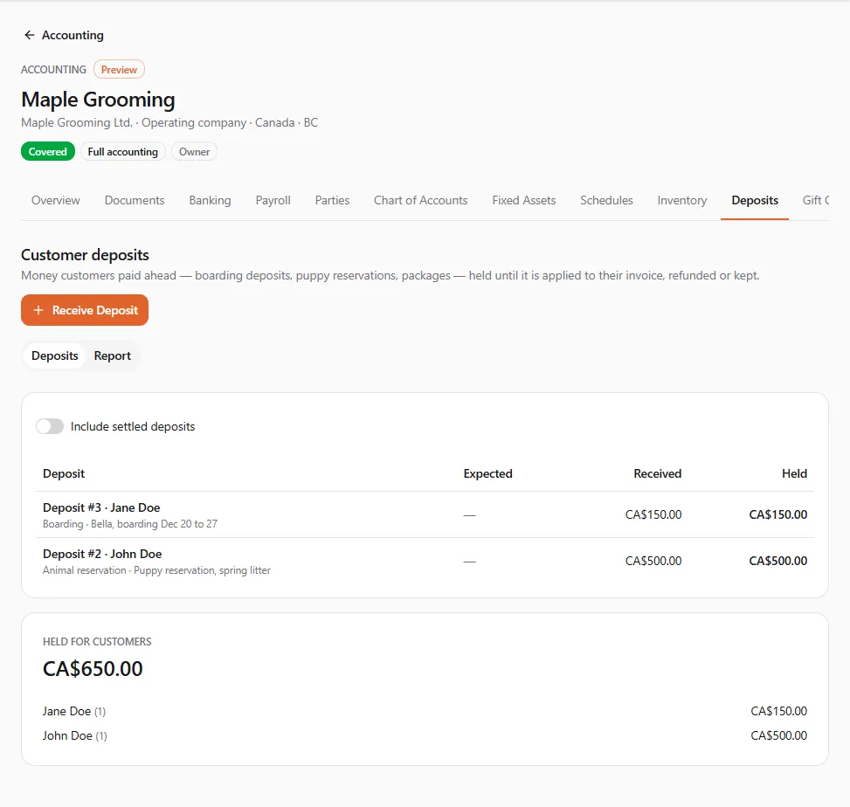Screen dimensions: 850x807
Task: Click the Deposit column header
Action: (x=64, y=473)
